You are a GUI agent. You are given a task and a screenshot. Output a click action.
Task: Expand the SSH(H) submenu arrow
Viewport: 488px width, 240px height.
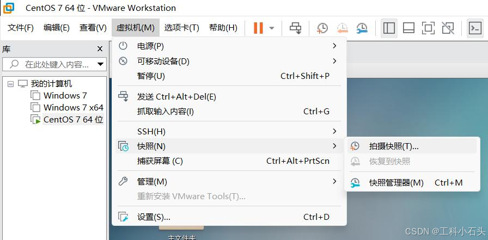pos(334,131)
